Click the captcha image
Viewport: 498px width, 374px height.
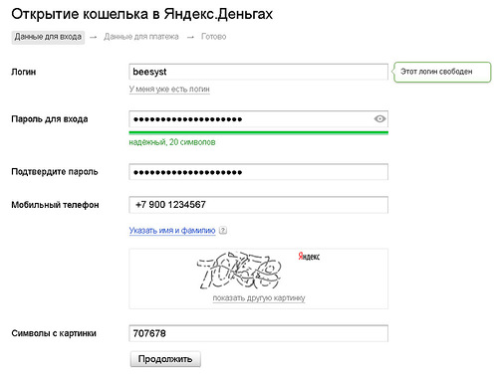pyautogui.click(x=239, y=271)
